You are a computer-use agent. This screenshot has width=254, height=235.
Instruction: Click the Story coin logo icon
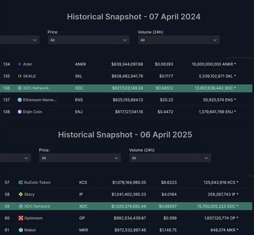pyautogui.click(x=21, y=194)
